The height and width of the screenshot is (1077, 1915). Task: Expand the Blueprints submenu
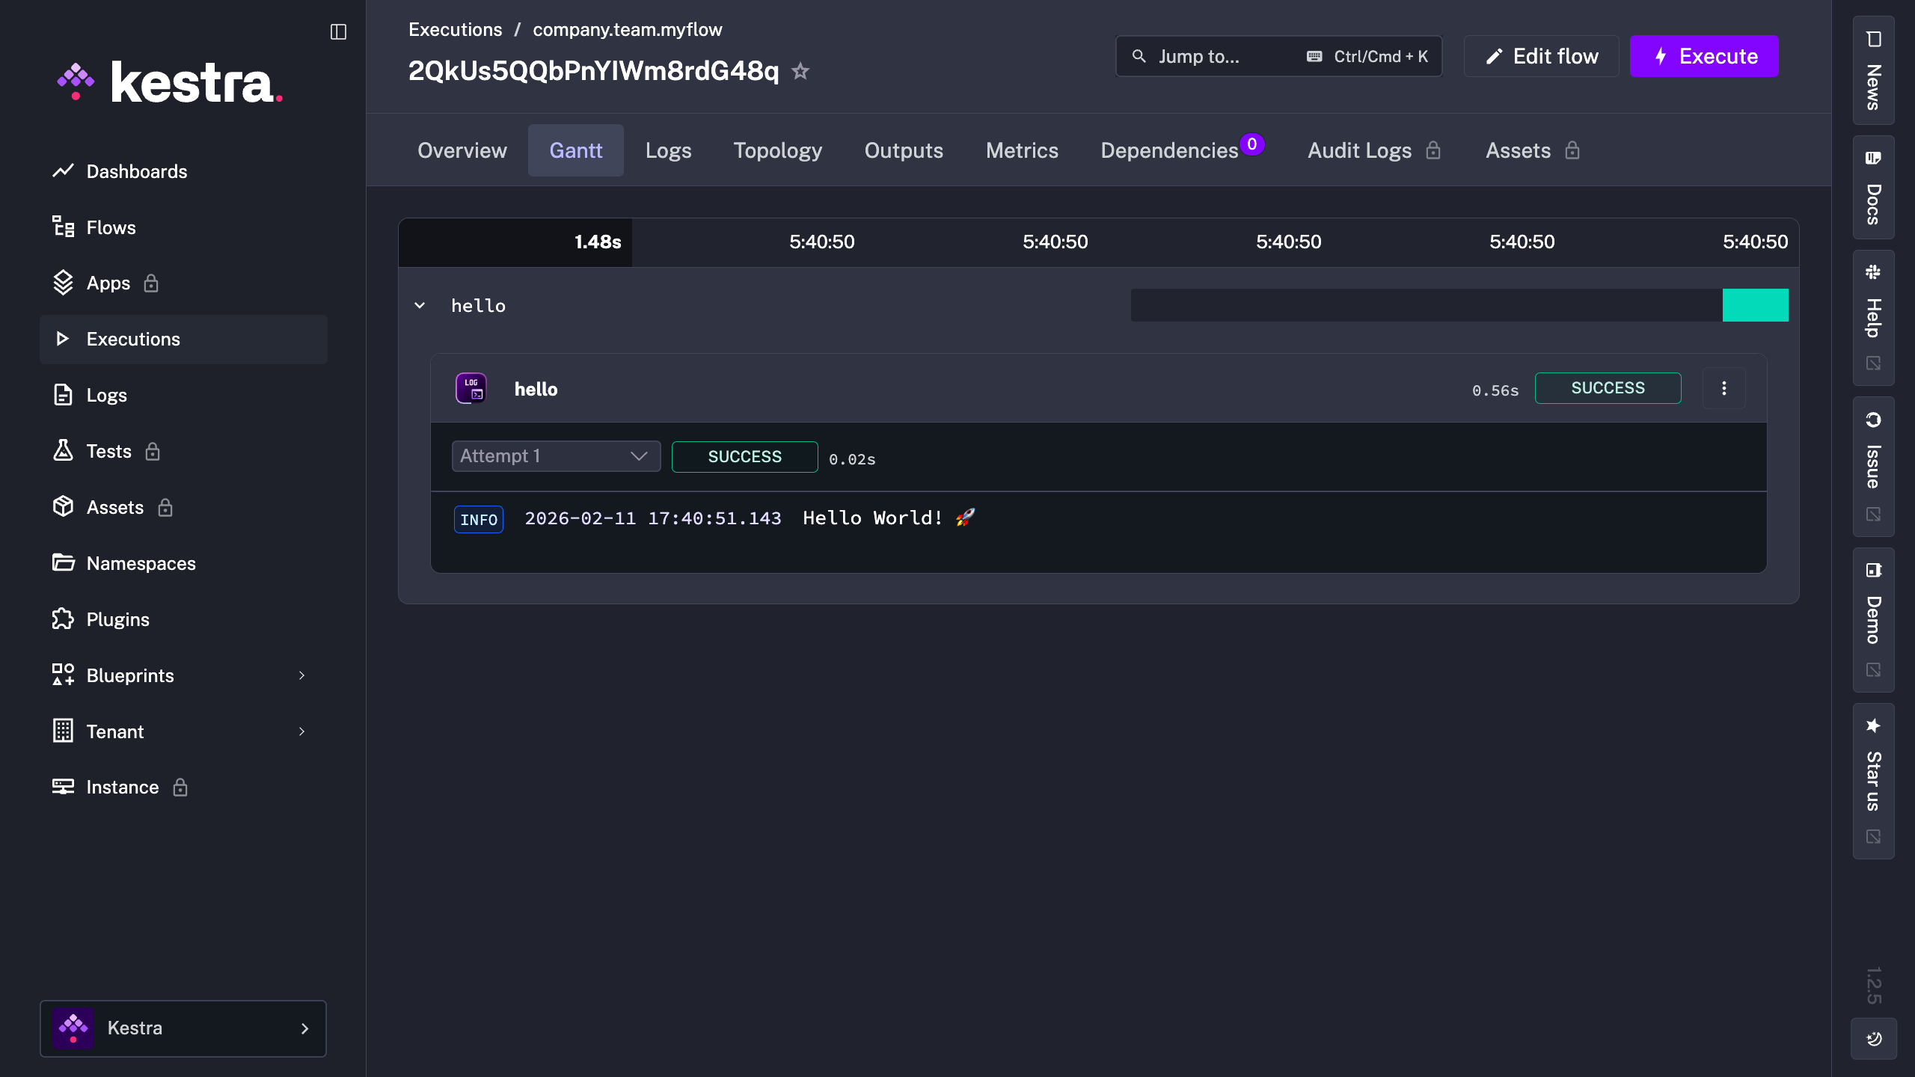(x=301, y=675)
